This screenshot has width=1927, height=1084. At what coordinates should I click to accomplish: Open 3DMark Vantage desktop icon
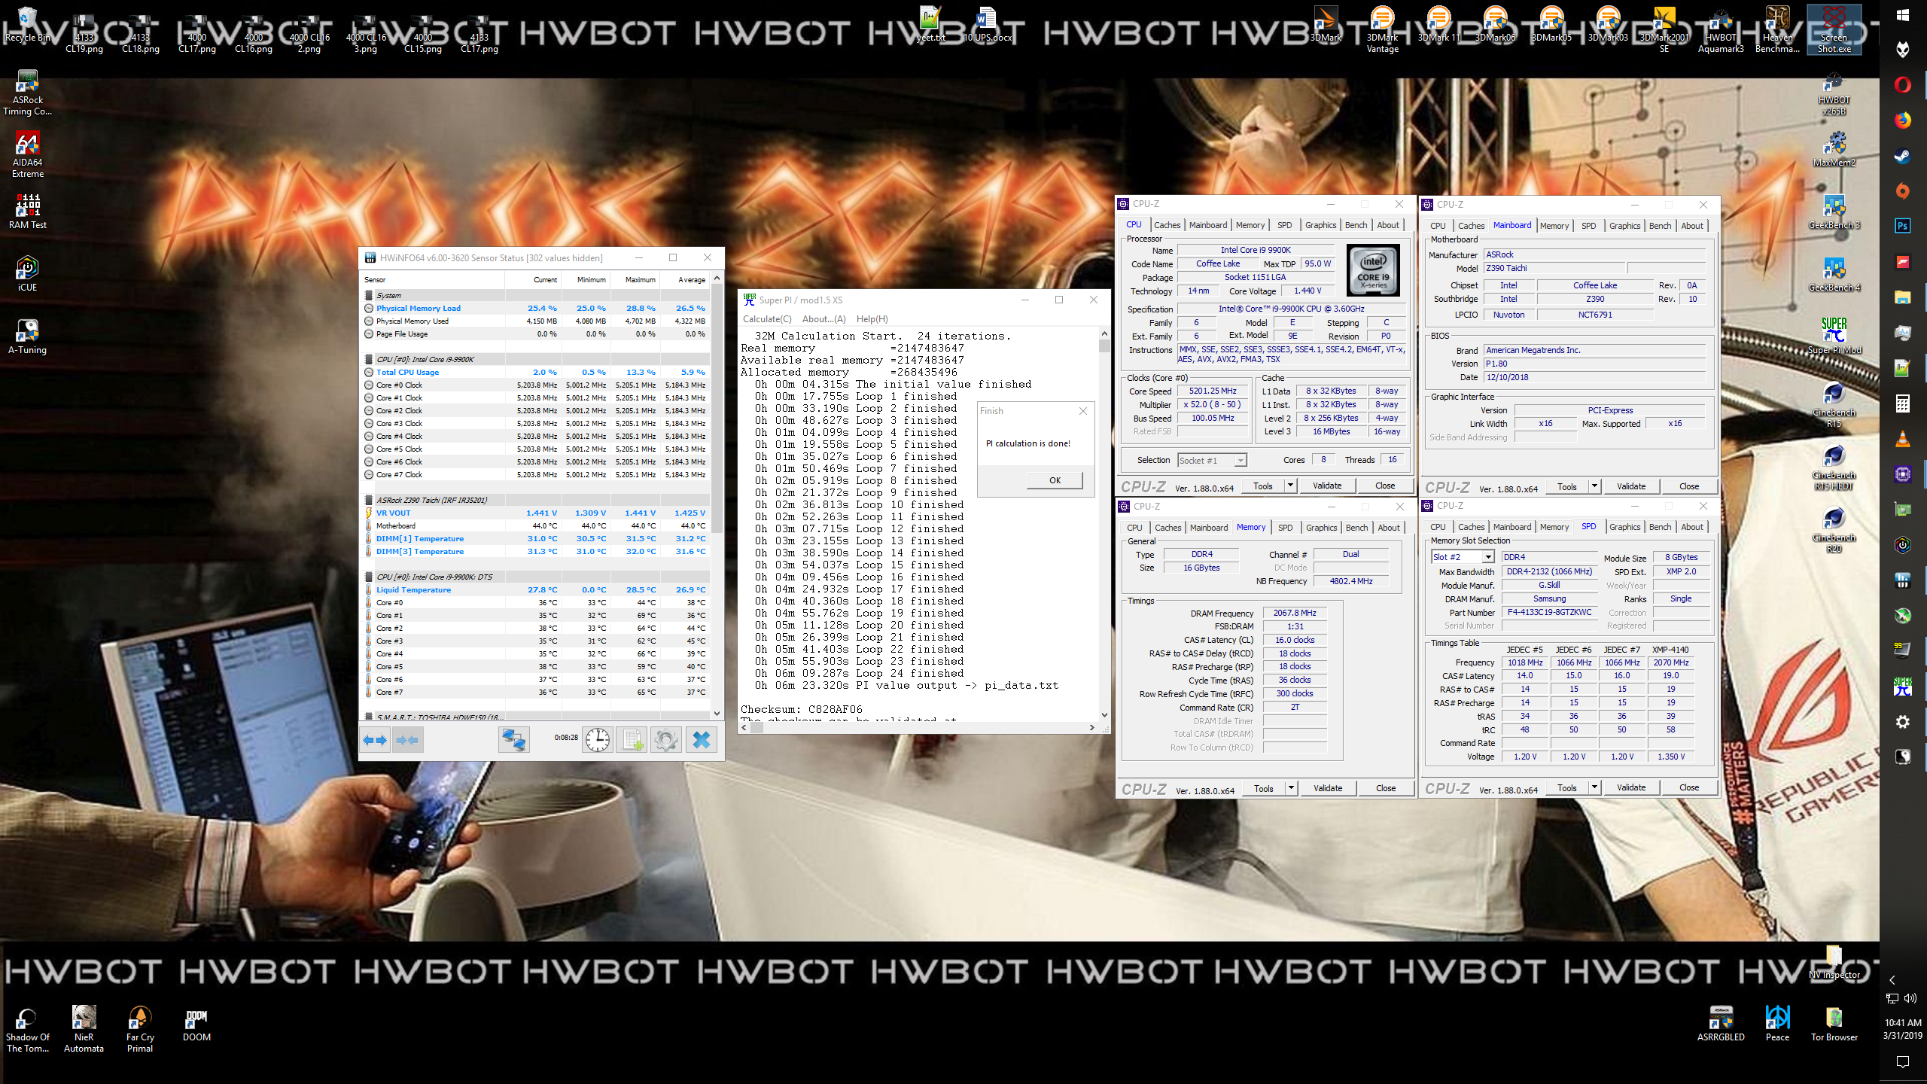(1382, 30)
